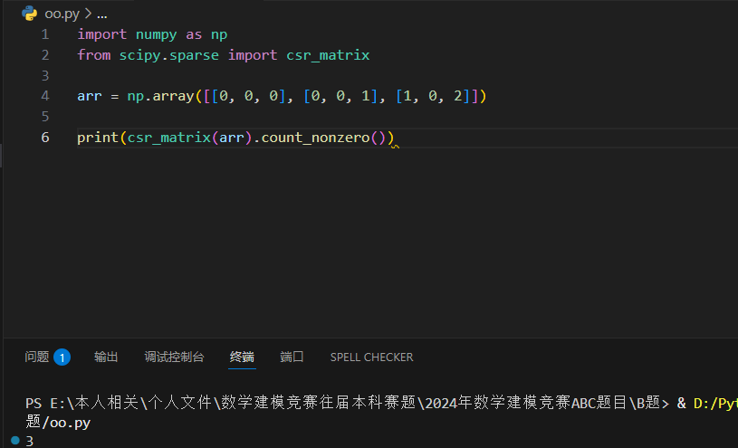
Task: Click the yellow warning squiggle at line 6 end
Action: (x=396, y=147)
